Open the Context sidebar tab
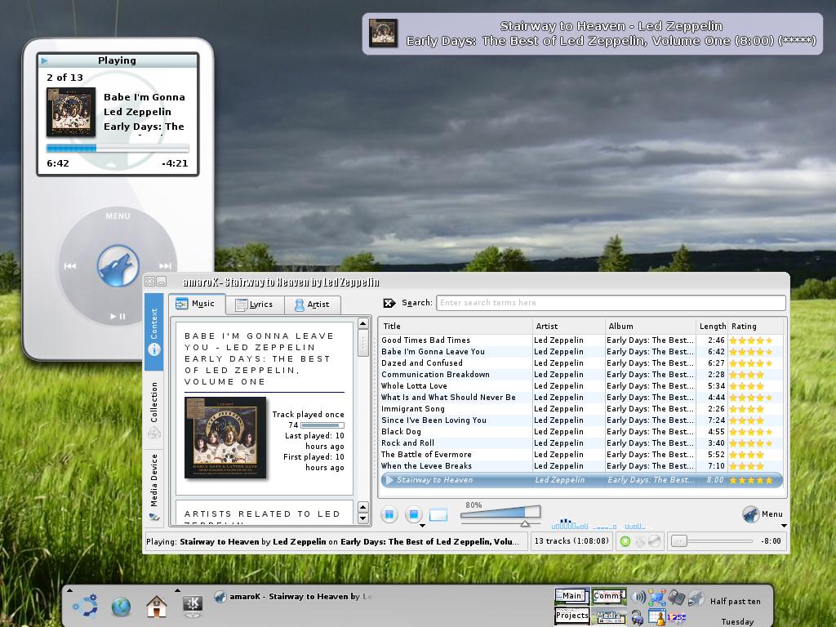 pos(153,331)
